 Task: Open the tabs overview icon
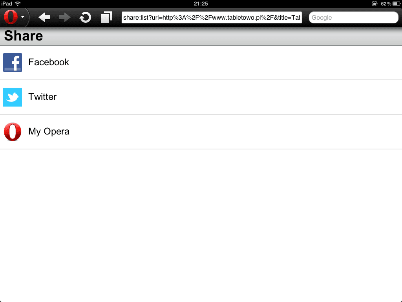coord(107,17)
